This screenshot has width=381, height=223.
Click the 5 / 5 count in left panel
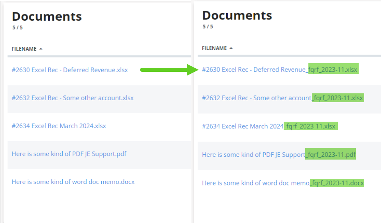point(17,28)
